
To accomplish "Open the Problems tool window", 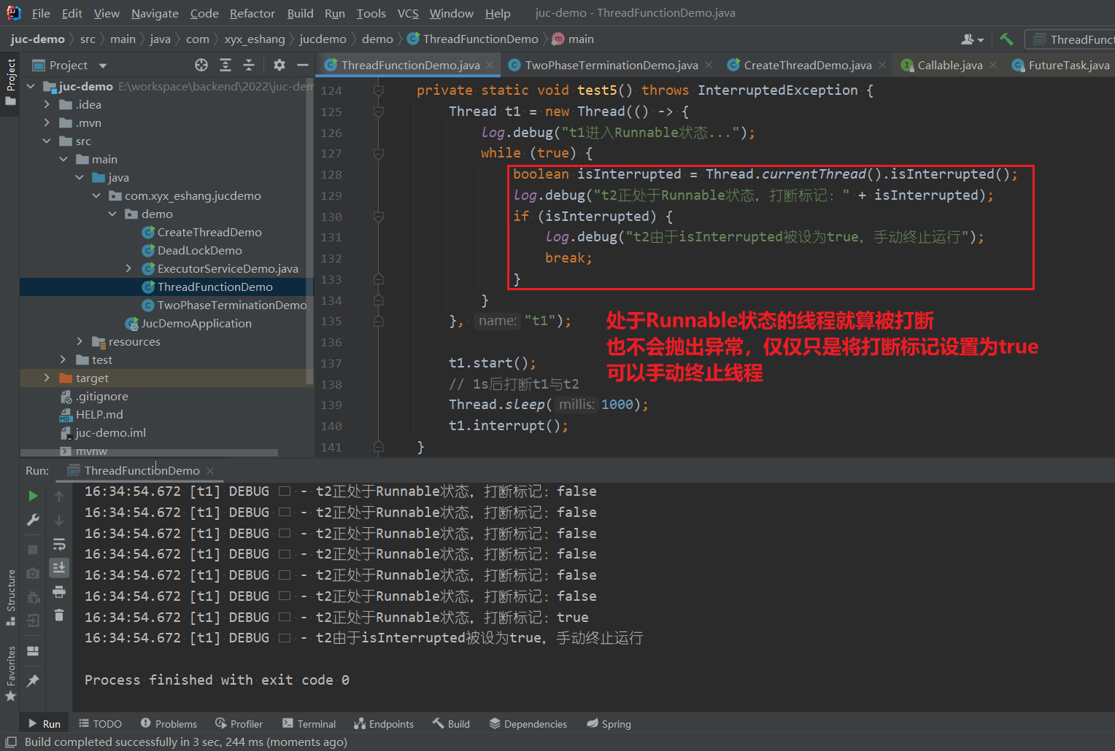I will pos(169,724).
